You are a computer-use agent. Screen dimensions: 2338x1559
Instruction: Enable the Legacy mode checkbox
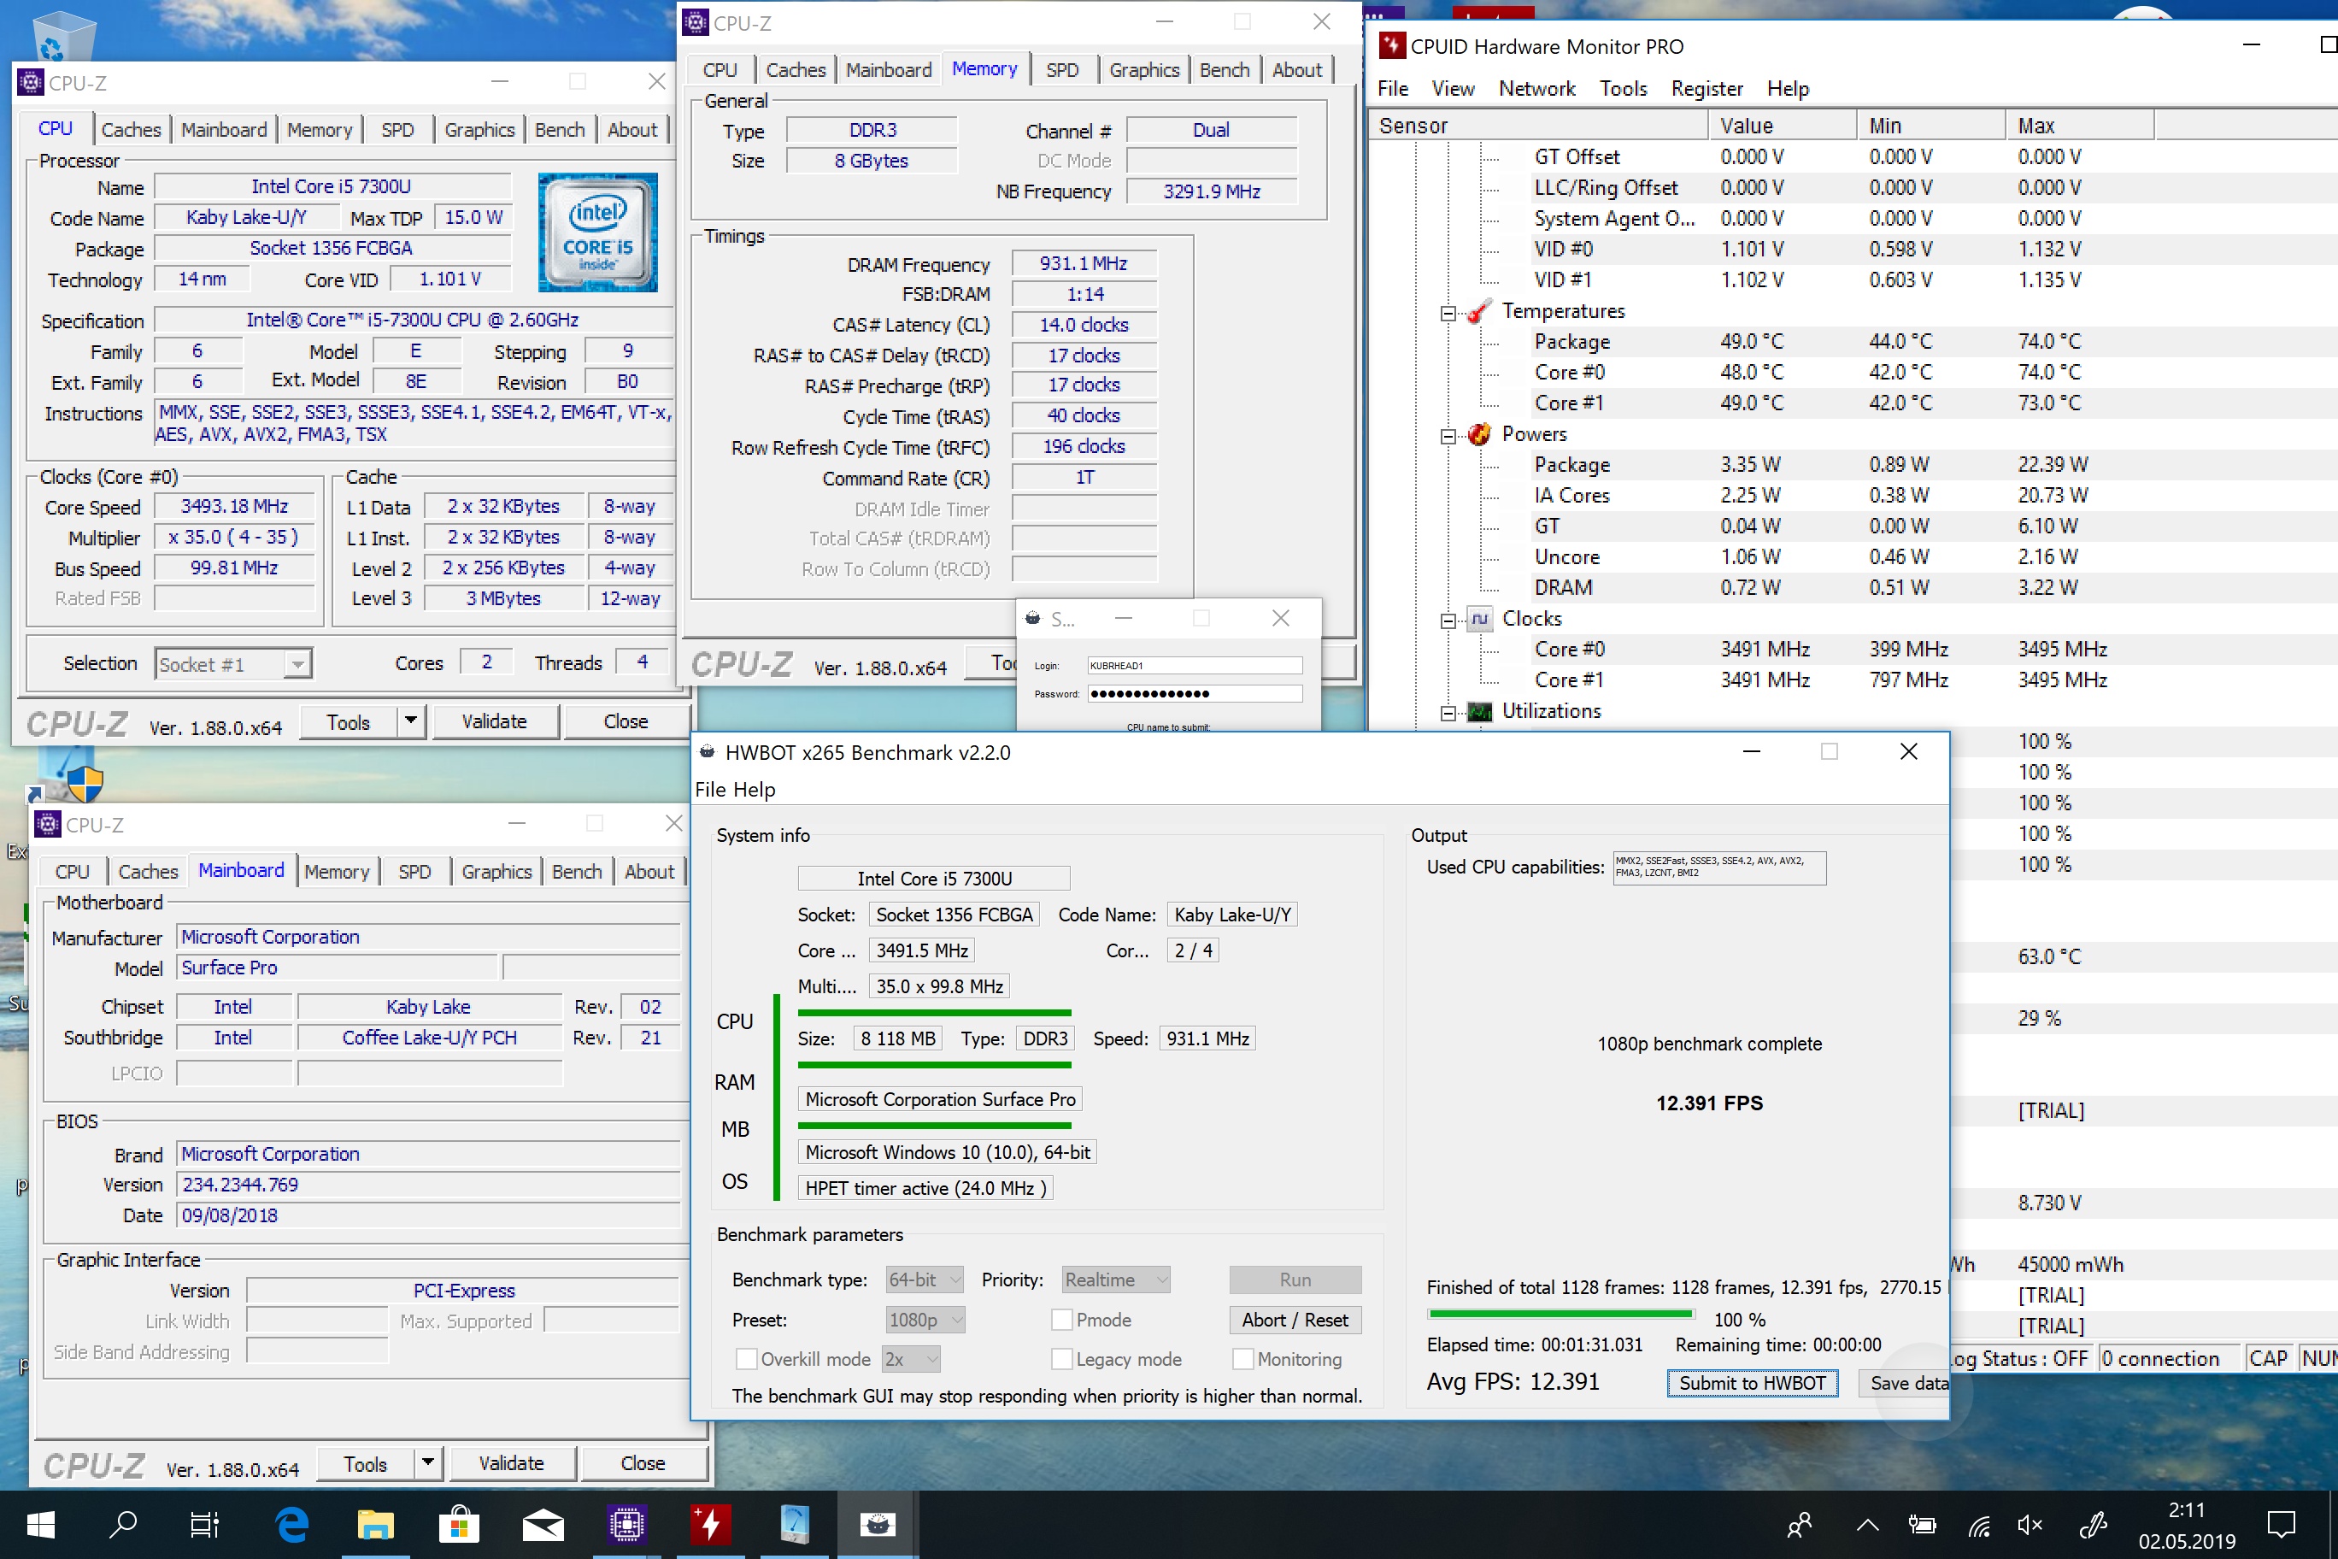tap(1061, 1359)
